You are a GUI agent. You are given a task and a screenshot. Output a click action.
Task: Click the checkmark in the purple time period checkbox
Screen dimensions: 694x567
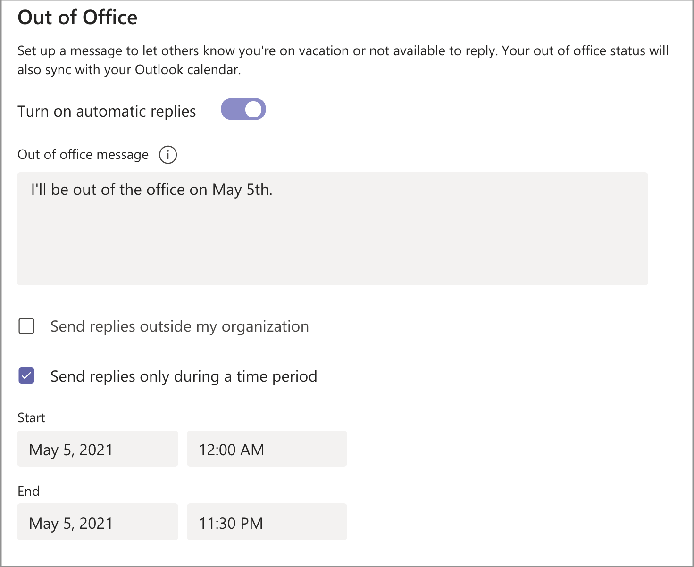point(26,376)
